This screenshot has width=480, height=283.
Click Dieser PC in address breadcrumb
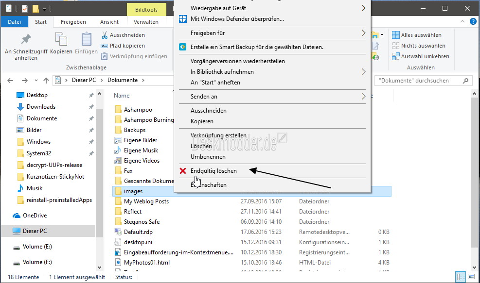coord(84,80)
